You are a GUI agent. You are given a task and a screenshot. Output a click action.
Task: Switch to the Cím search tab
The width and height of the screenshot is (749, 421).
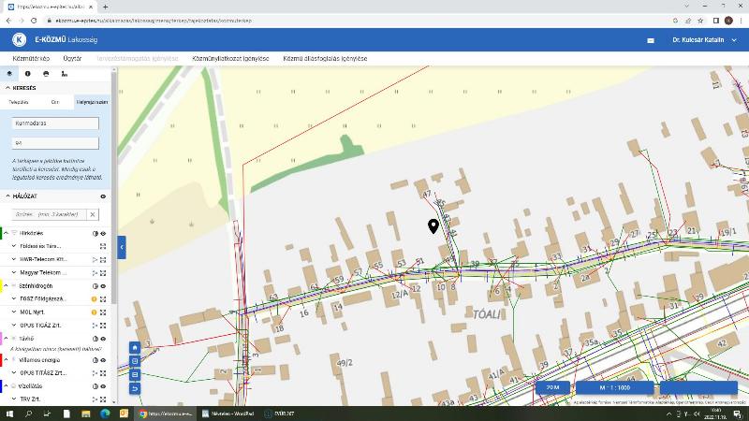pos(55,102)
